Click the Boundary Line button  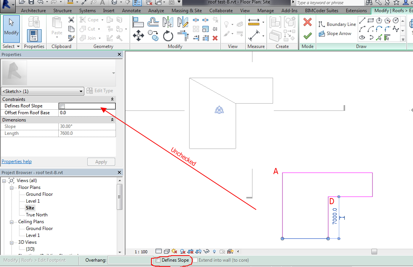point(337,24)
